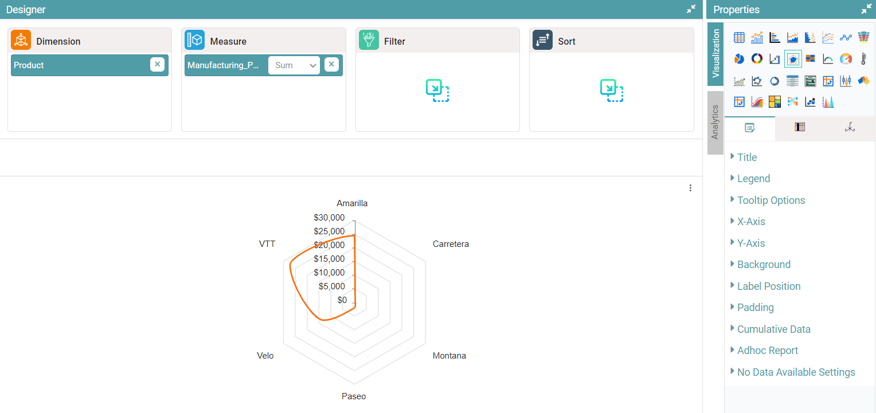
Task: Expand the Tooltip Options section
Action: (771, 200)
